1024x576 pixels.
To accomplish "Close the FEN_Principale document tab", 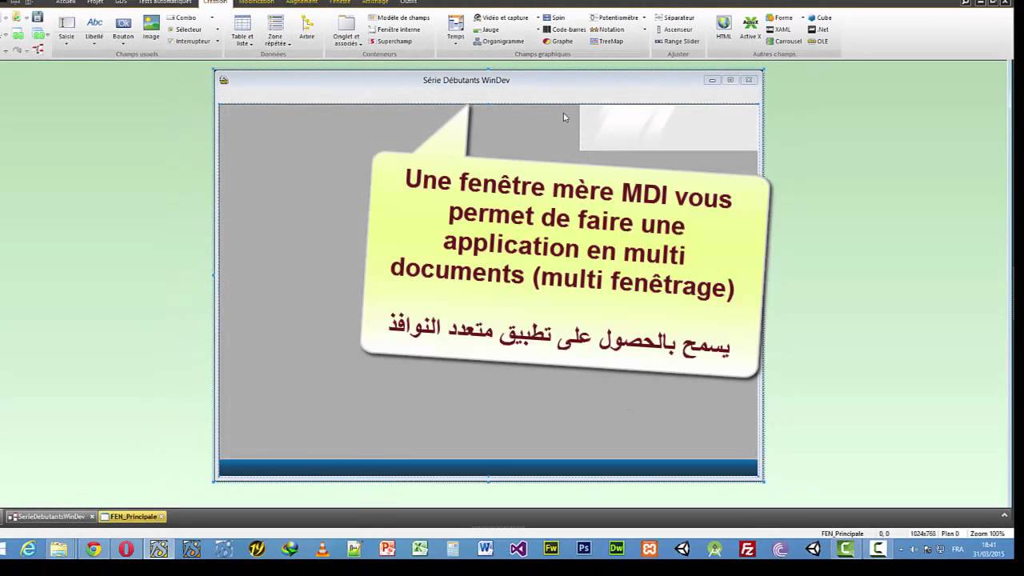I will pos(162,517).
